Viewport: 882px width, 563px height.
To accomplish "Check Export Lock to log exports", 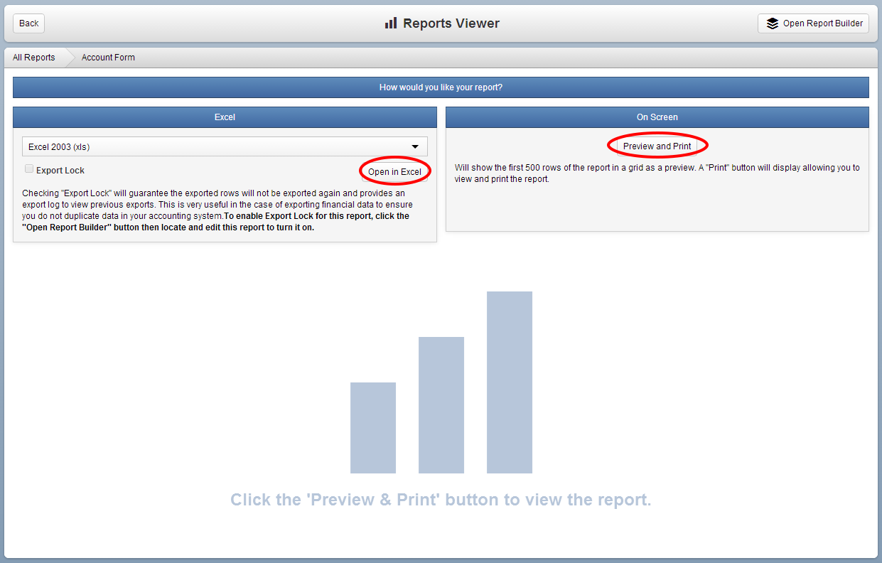I will tap(28, 168).
